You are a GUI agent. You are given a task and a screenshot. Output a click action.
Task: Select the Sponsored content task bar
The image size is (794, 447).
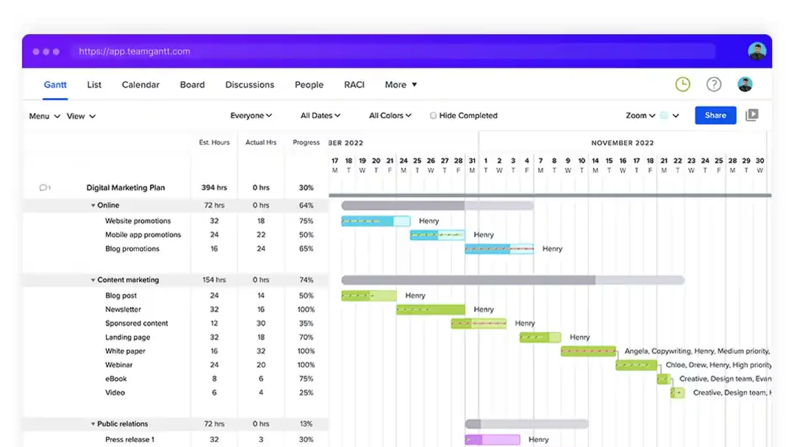point(479,323)
